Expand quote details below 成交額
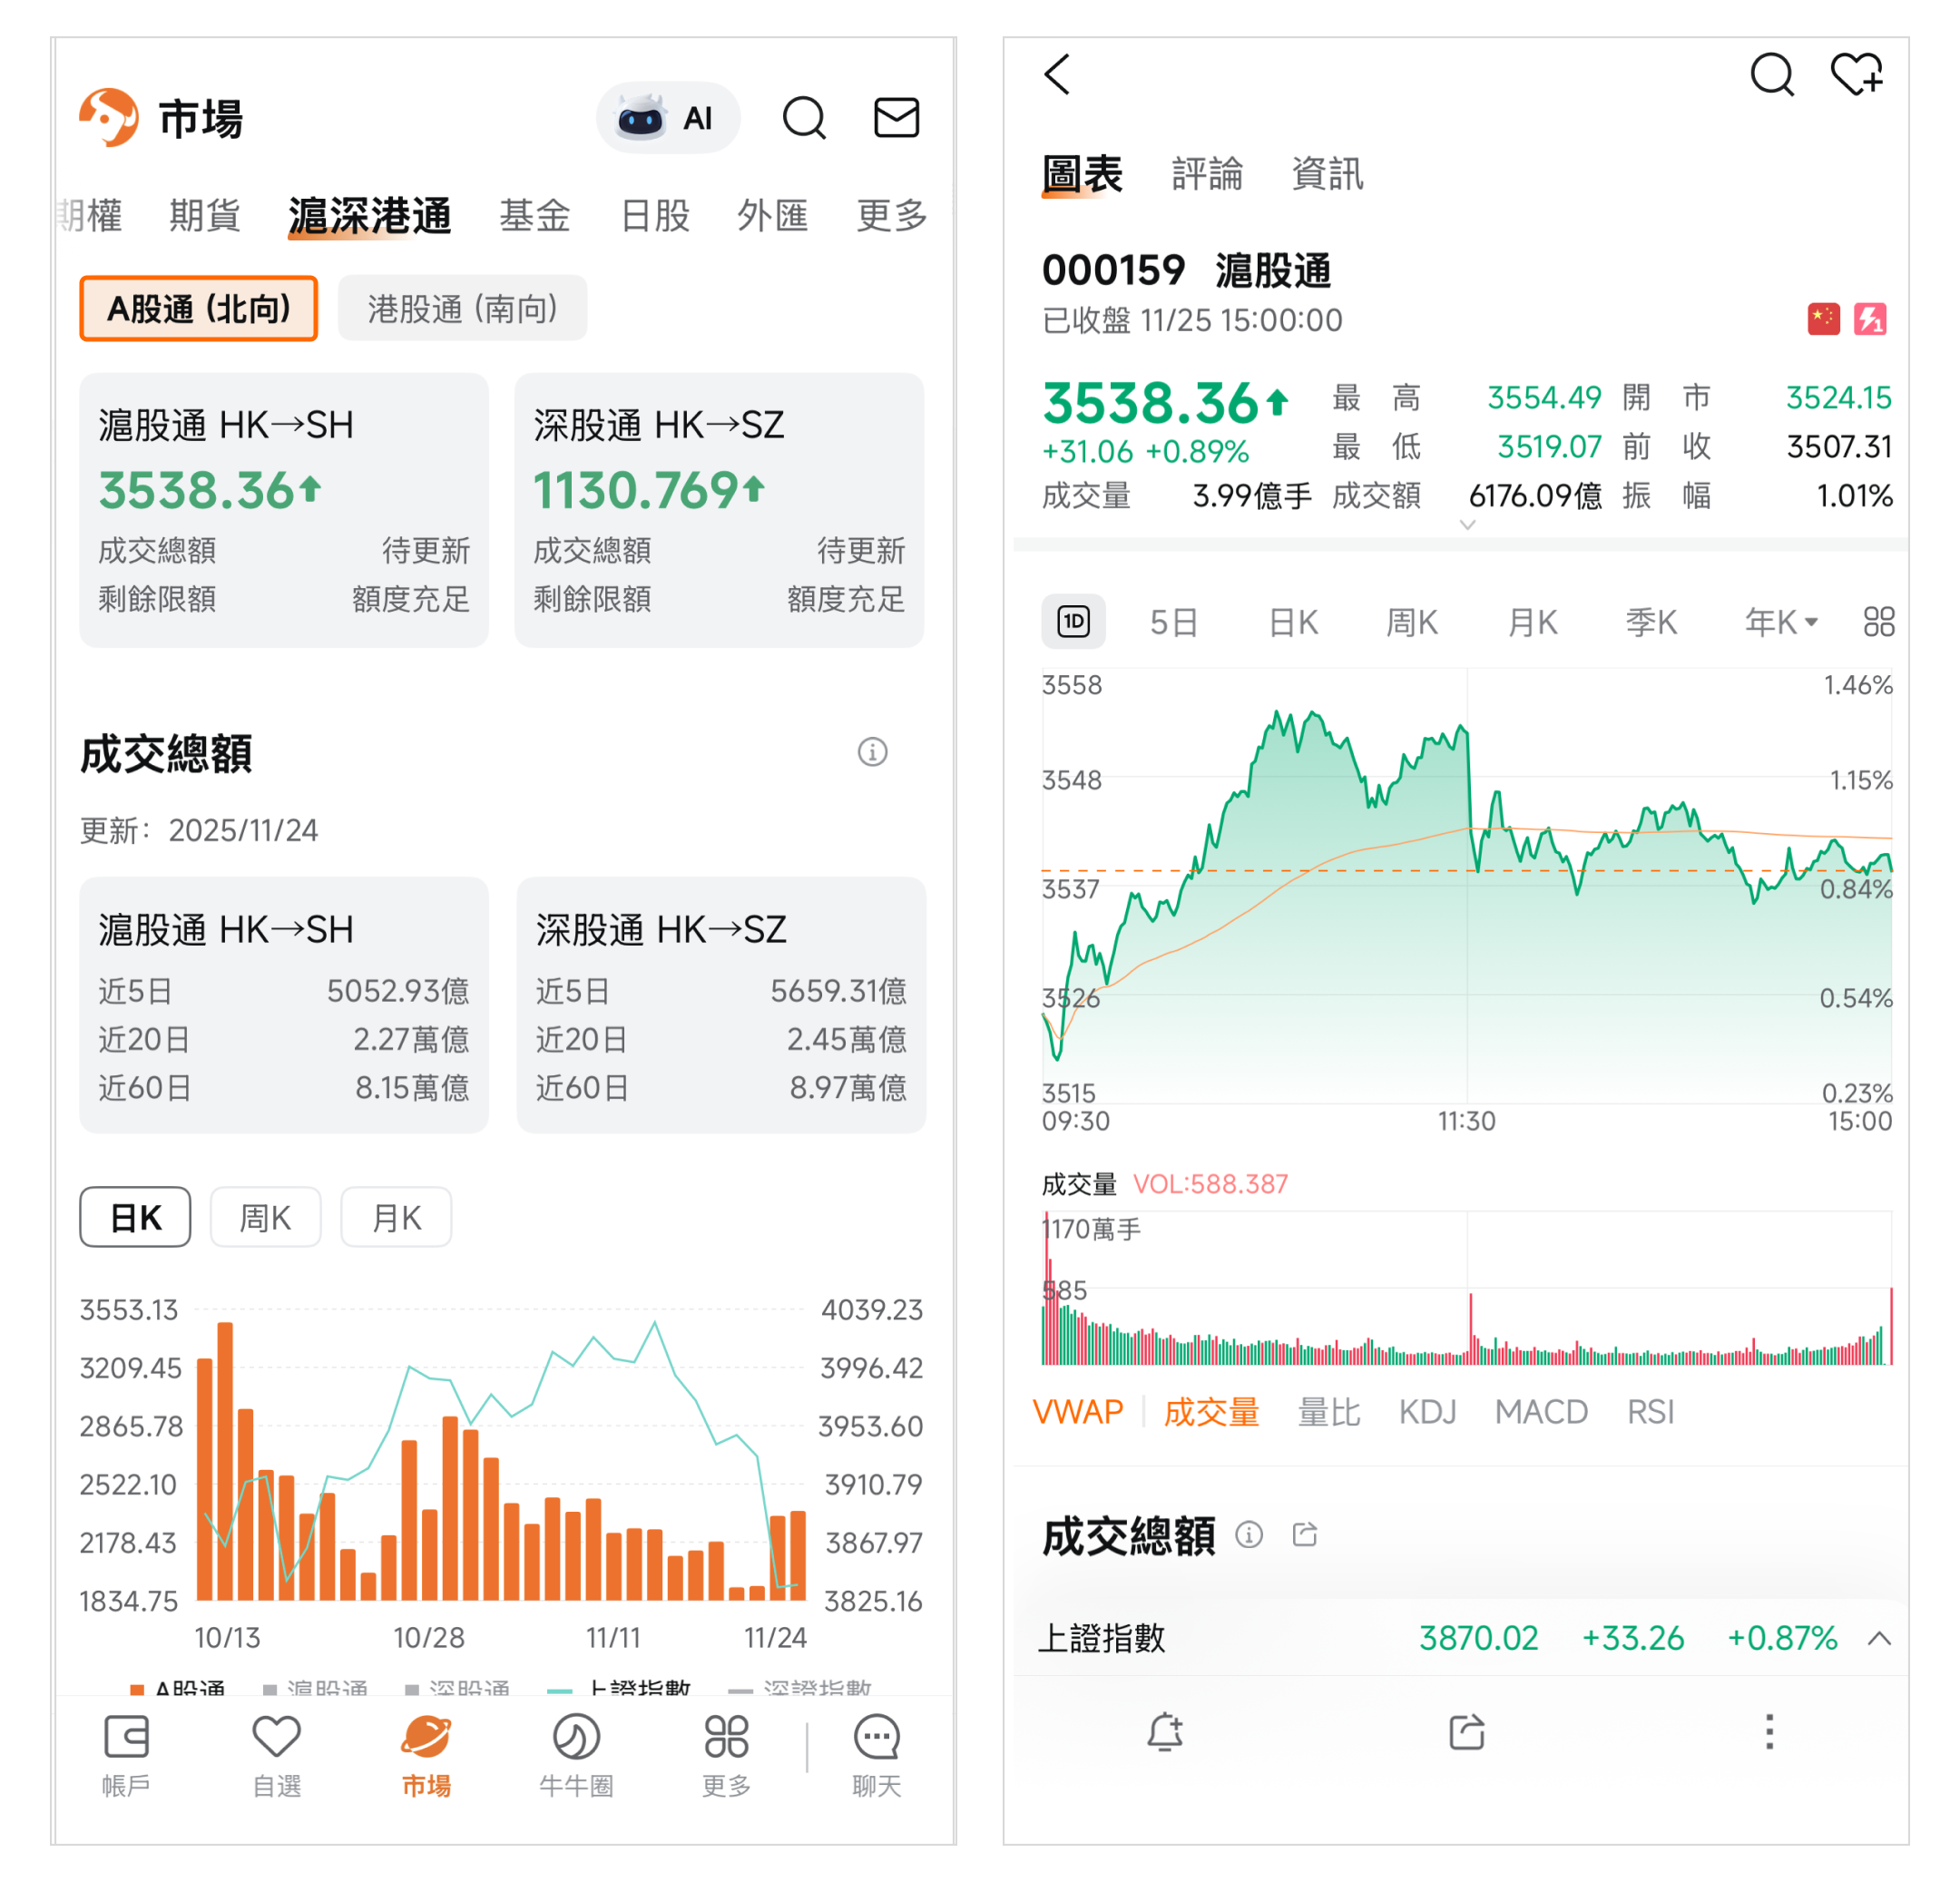Viewport: 1960px width, 1882px height. pyautogui.click(x=1467, y=525)
